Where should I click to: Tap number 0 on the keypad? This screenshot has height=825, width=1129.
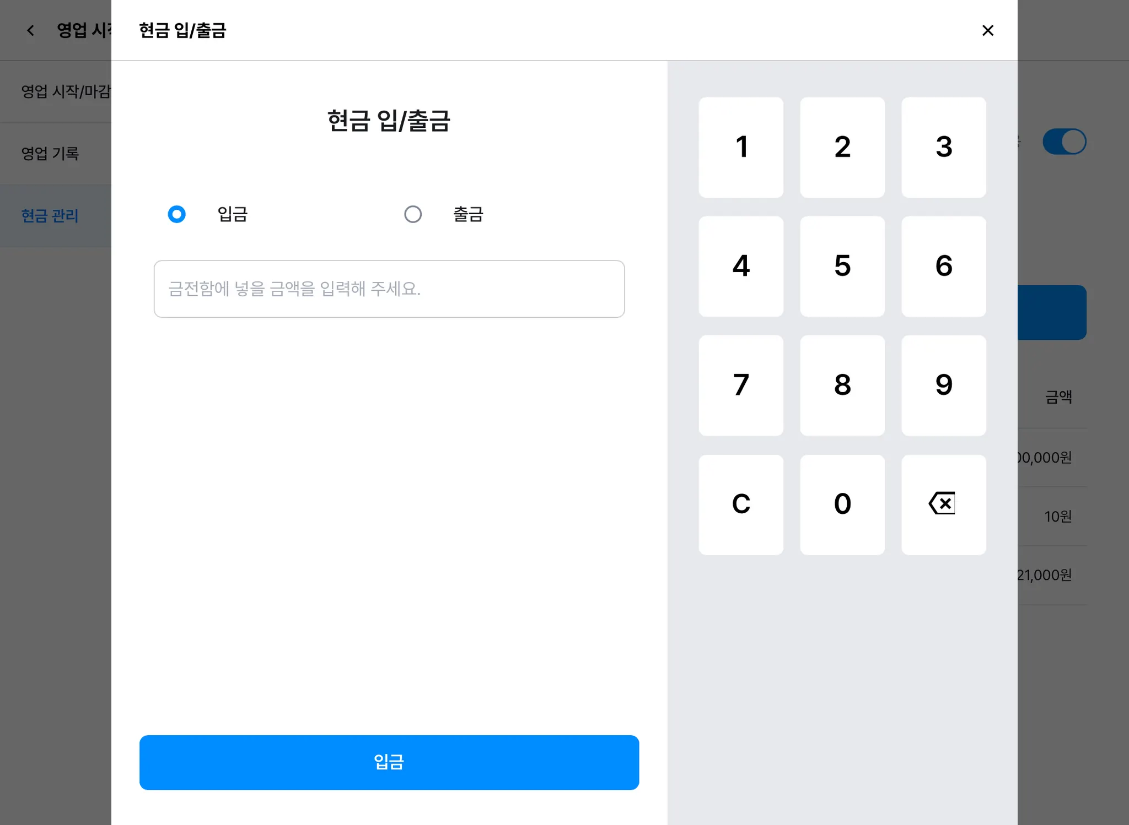[842, 504]
